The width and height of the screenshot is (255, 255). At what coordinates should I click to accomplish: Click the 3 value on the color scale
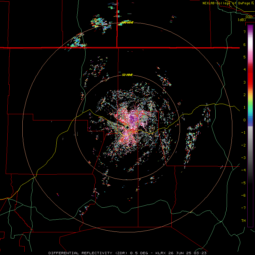pyautogui.click(x=245, y=82)
